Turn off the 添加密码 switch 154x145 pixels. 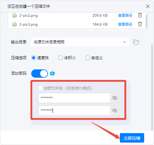(40, 74)
